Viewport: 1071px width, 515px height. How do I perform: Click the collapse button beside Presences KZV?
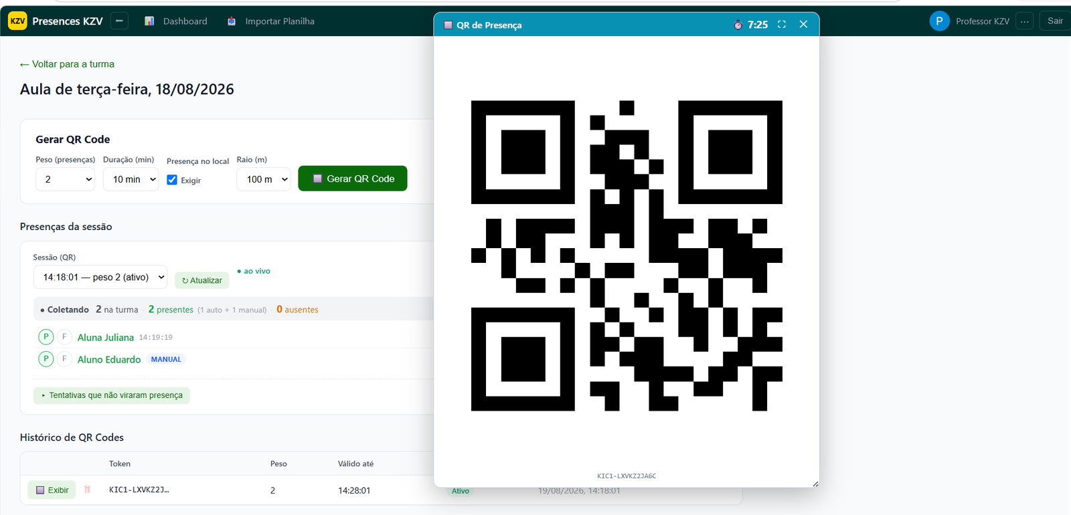pos(119,21)
